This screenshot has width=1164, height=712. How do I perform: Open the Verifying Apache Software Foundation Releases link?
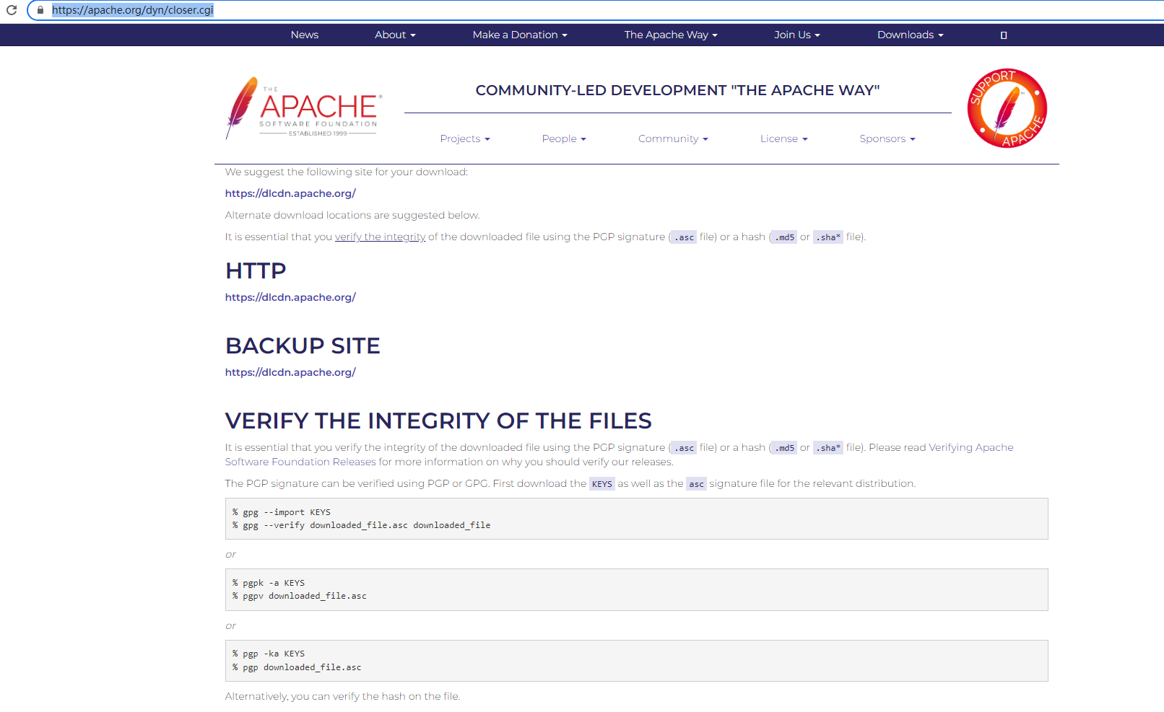[970, 447]
